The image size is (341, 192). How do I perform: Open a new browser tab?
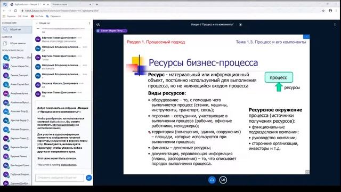[97, 4]
